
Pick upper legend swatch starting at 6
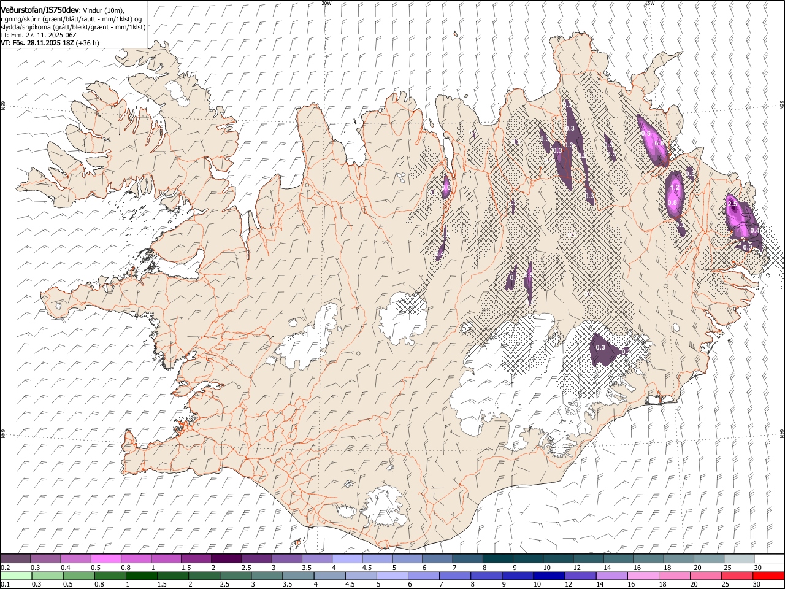437,559
